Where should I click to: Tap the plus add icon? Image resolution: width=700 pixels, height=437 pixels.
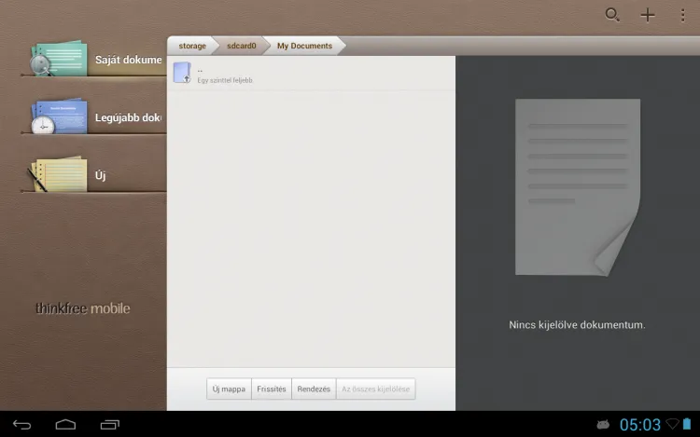point(648,15)
